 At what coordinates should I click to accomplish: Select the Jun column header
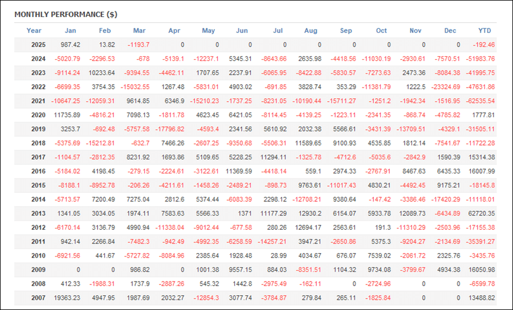point(242,31)
